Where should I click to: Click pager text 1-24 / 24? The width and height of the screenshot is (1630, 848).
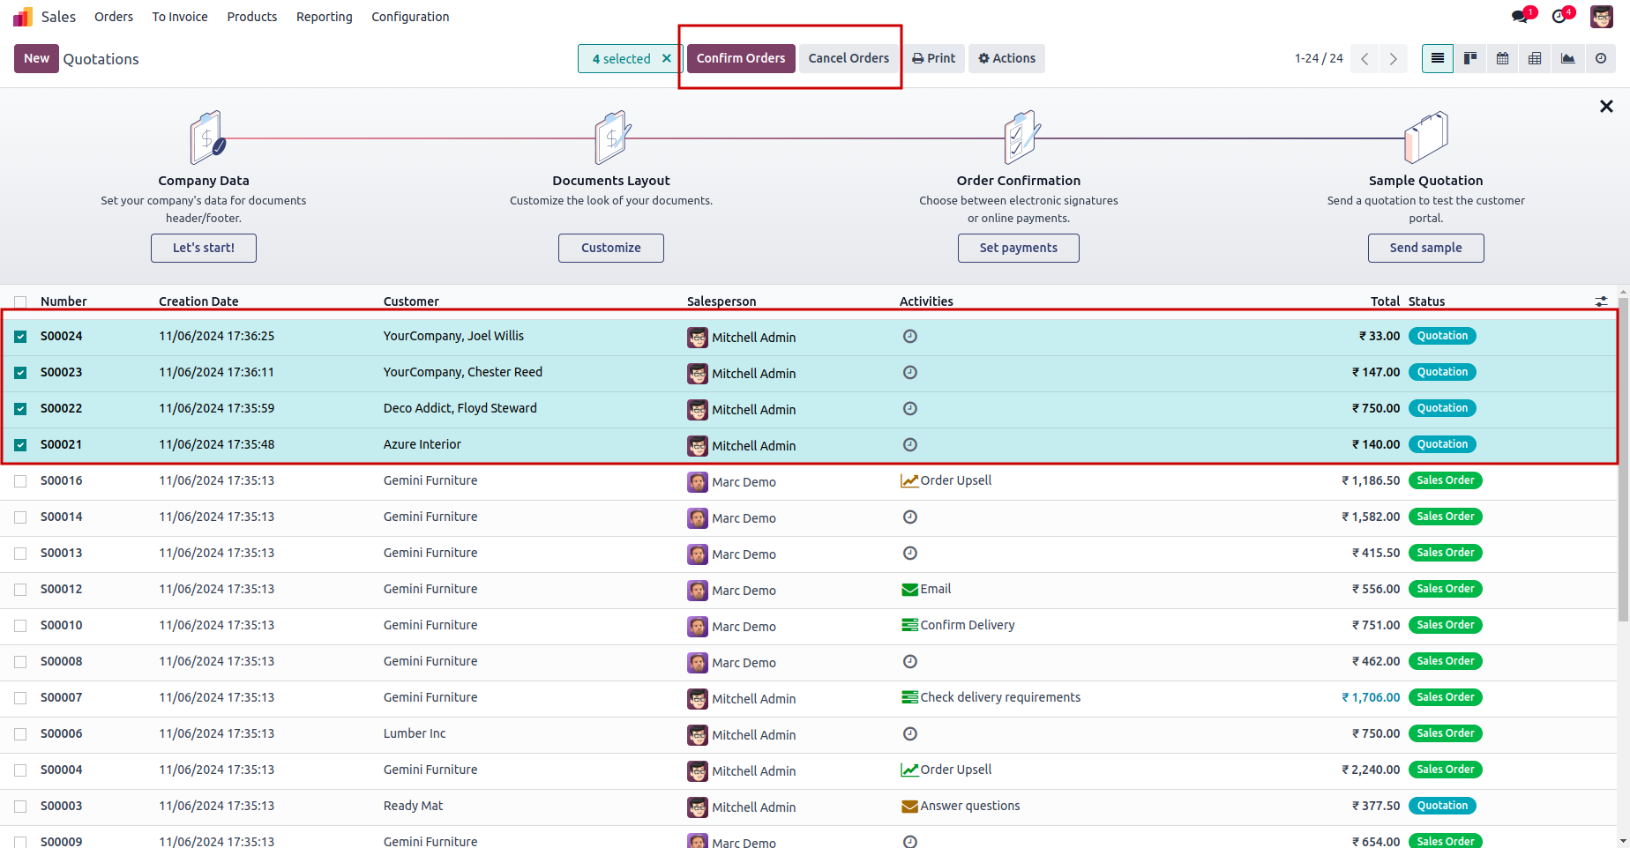(x=1319, y=58)
